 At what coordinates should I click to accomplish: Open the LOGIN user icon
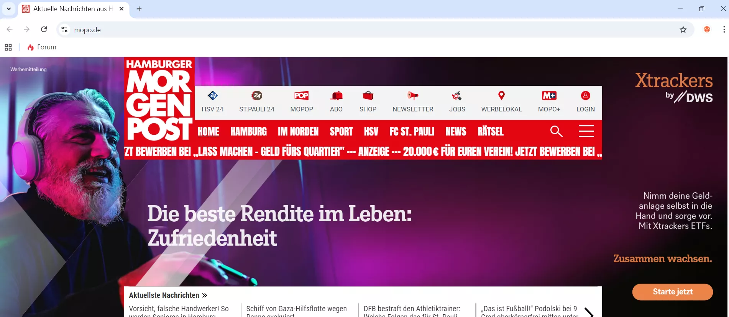pos(586,96)
